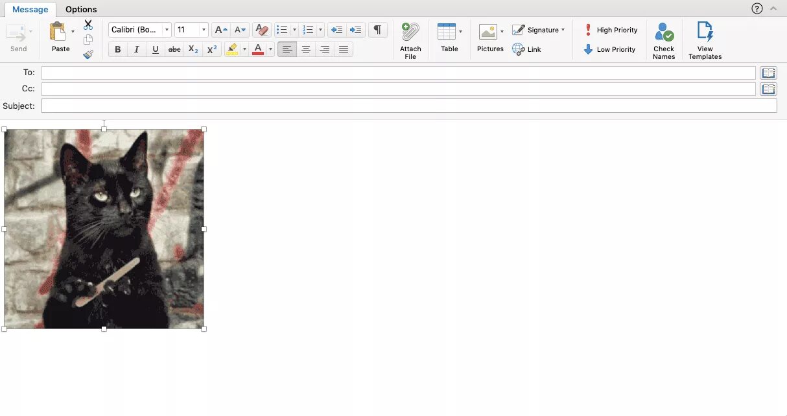Open the Help question mark icon
The image size is (787, 416).
pos(757,8)
